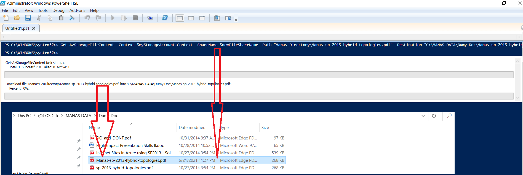Open the Add-ons menu
The image size is (523, 175).
(x=77, y=10)
